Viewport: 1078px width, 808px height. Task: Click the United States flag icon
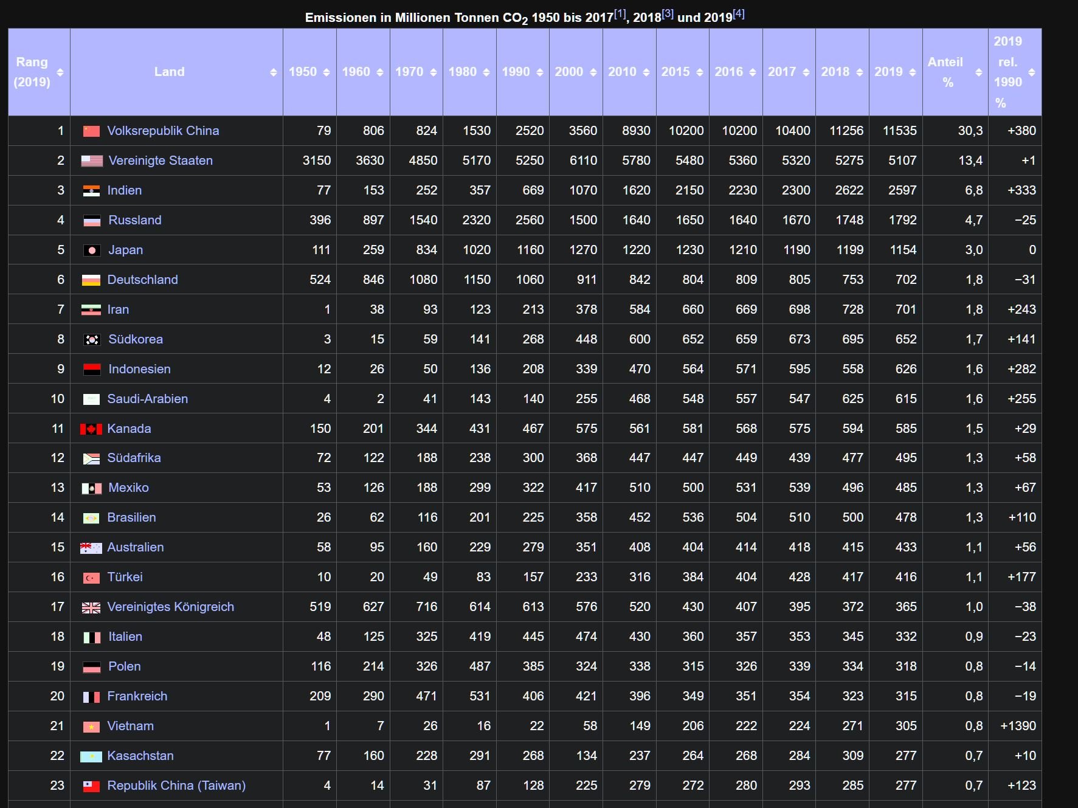[92, 161]
